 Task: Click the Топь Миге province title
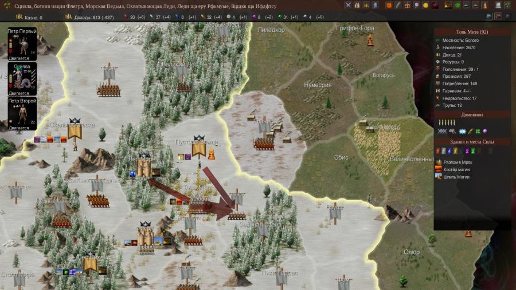[x=472, y=32]
